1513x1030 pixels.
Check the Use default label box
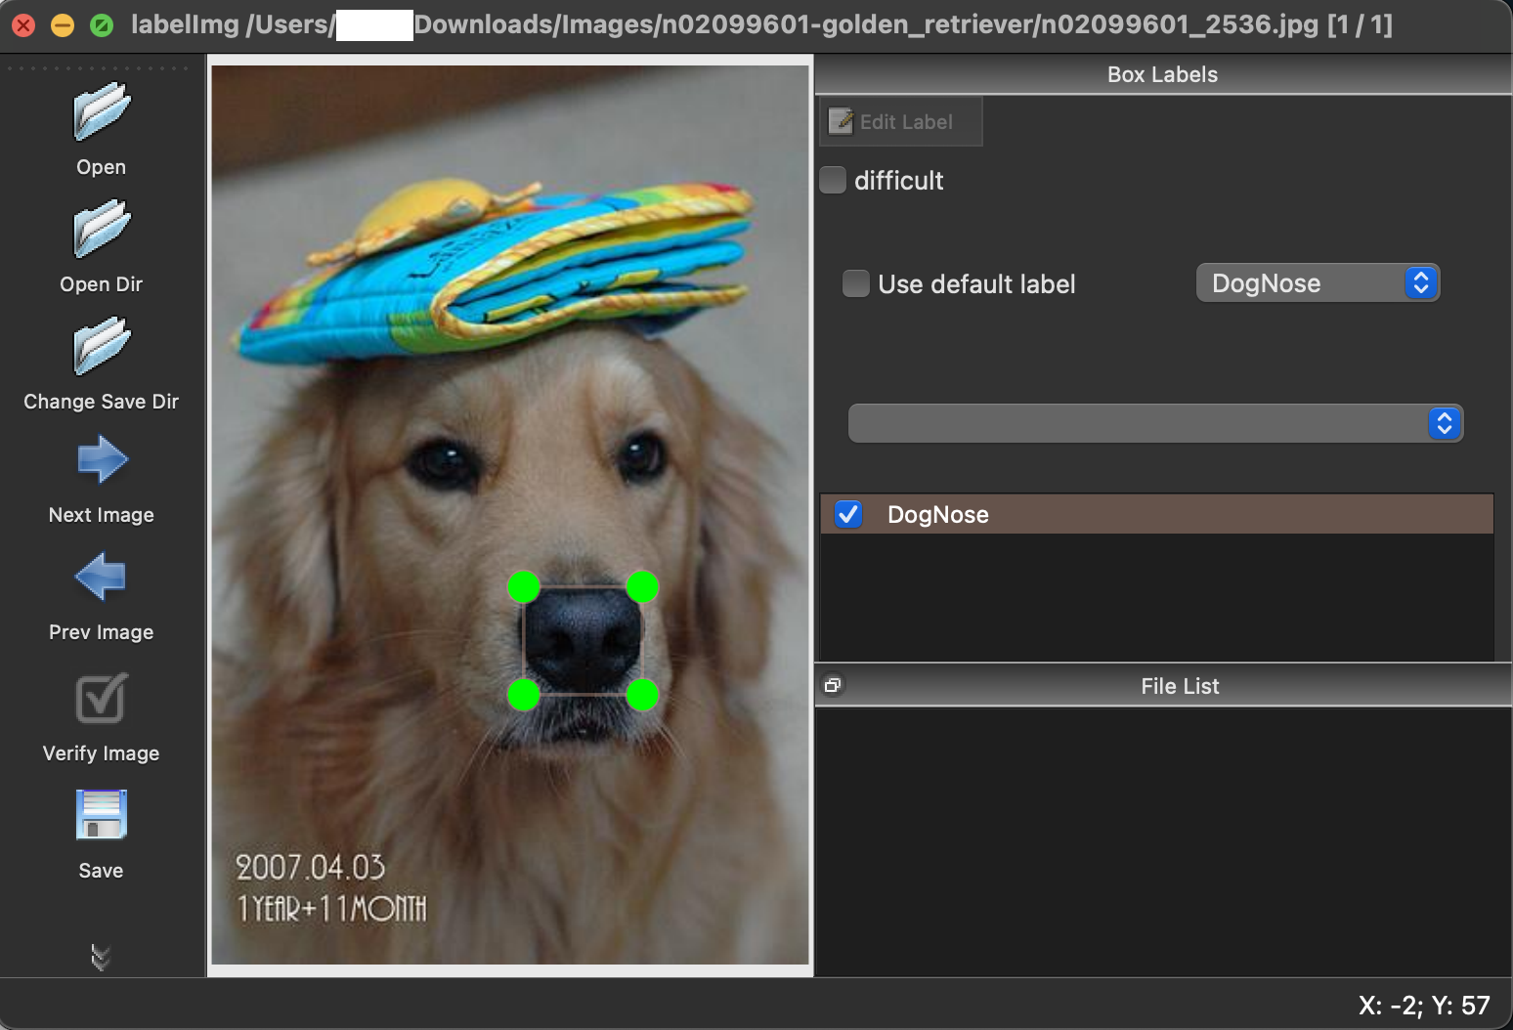(856, 283)
